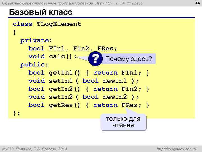Click the 'bool FIn1, Fin2, FRes;' line

[73, 49]
